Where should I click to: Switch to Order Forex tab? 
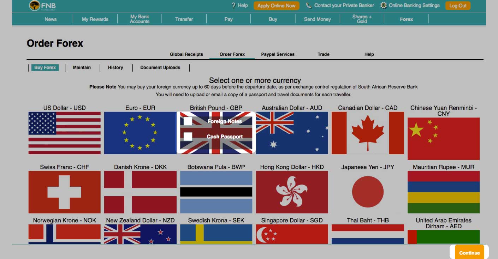pyautogui.click(x=232, y=54)
